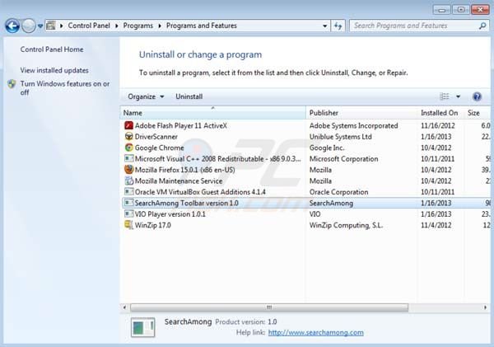Click the WinZip 17.0 icon
The image size is (494, 347).
click(x=128, y=224)
